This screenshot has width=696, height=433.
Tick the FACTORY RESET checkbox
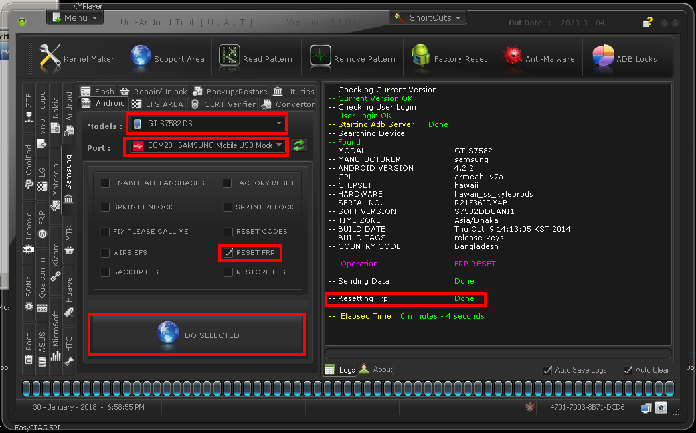tap(227, 183)
